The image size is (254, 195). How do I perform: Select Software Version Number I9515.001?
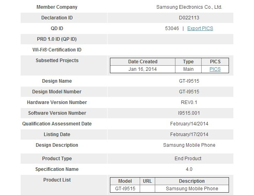coord(189,113)
